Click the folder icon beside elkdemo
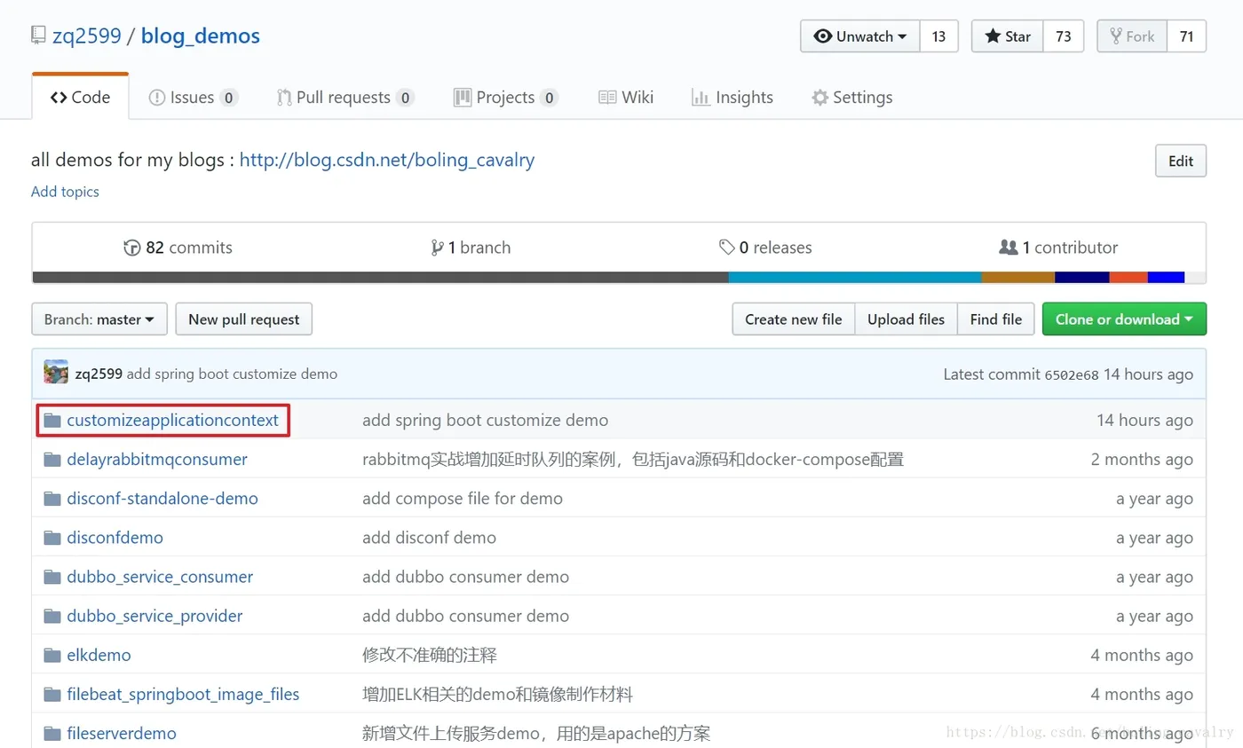 (x=52, y=656)
